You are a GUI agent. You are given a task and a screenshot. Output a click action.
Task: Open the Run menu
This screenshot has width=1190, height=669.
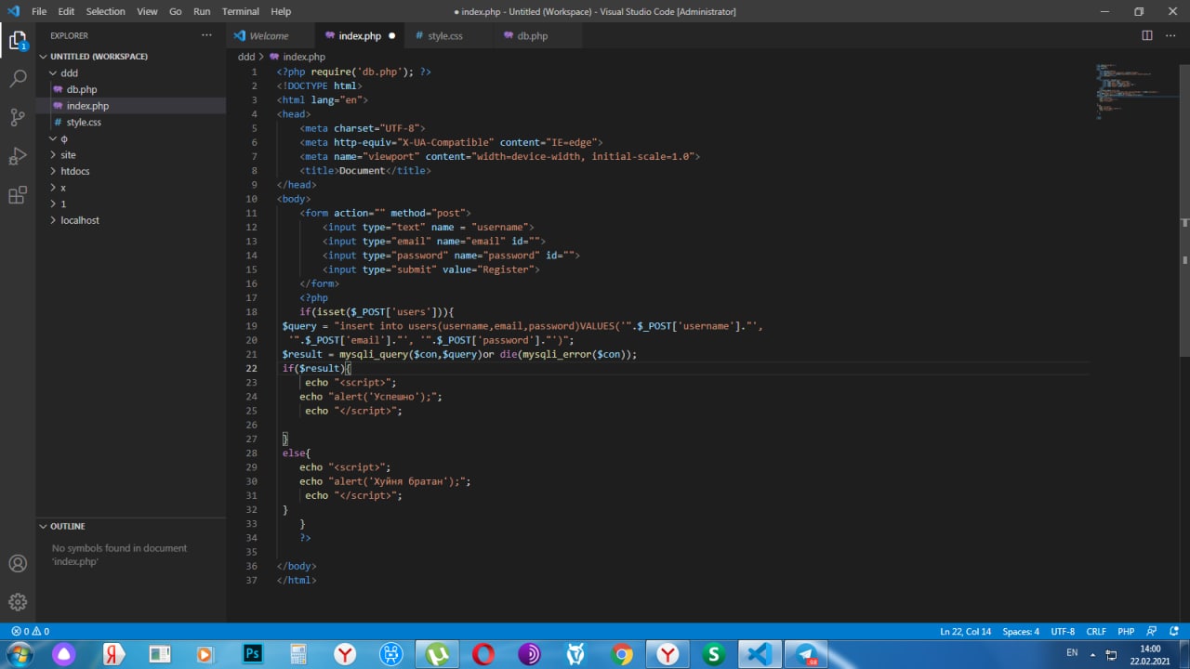point(202,11)
